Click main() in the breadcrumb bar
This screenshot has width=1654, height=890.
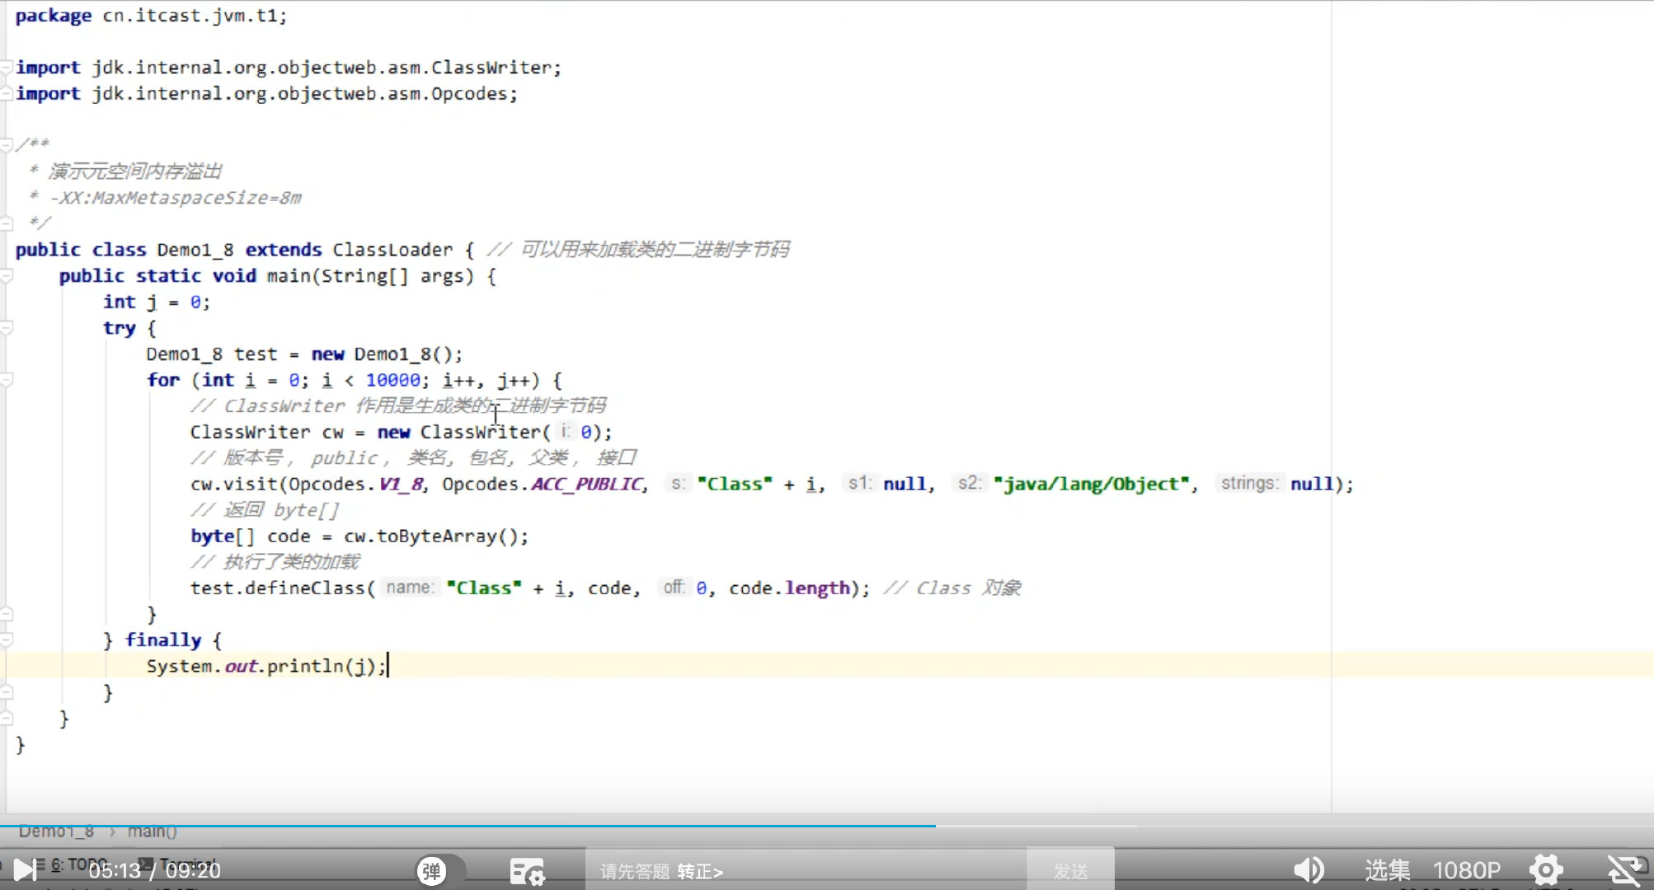(x=152, y=831)
